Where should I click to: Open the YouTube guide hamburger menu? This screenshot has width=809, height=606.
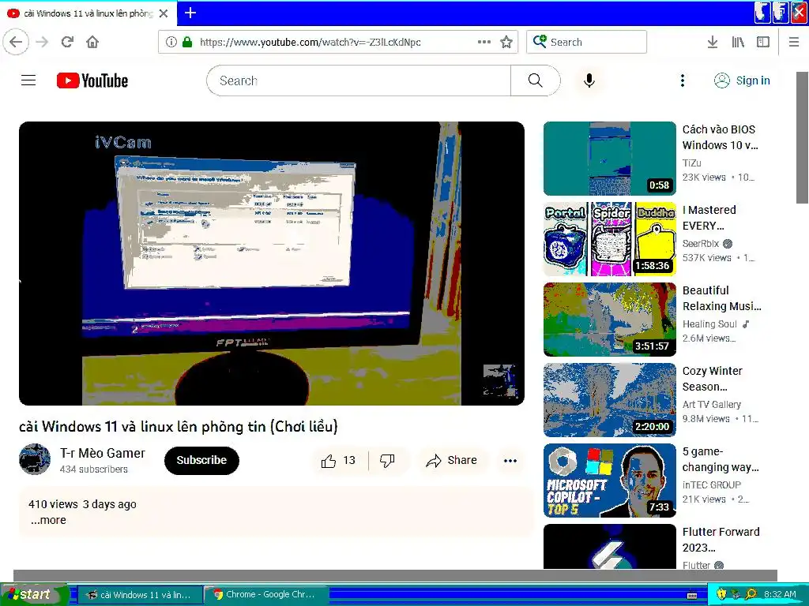click(x=28, y=80)
